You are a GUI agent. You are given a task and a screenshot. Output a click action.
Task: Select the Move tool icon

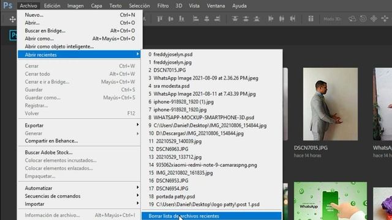tap(12, 19)
